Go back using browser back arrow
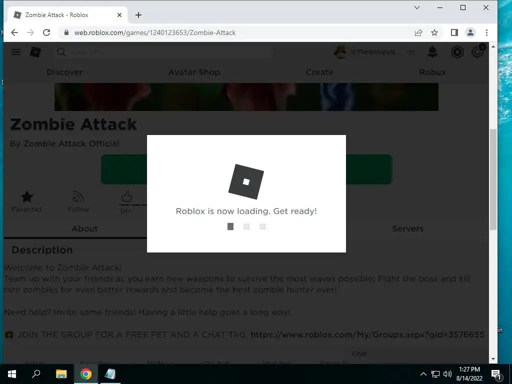The height and width of the screenshot is (384, 512). tap(14, 32)
